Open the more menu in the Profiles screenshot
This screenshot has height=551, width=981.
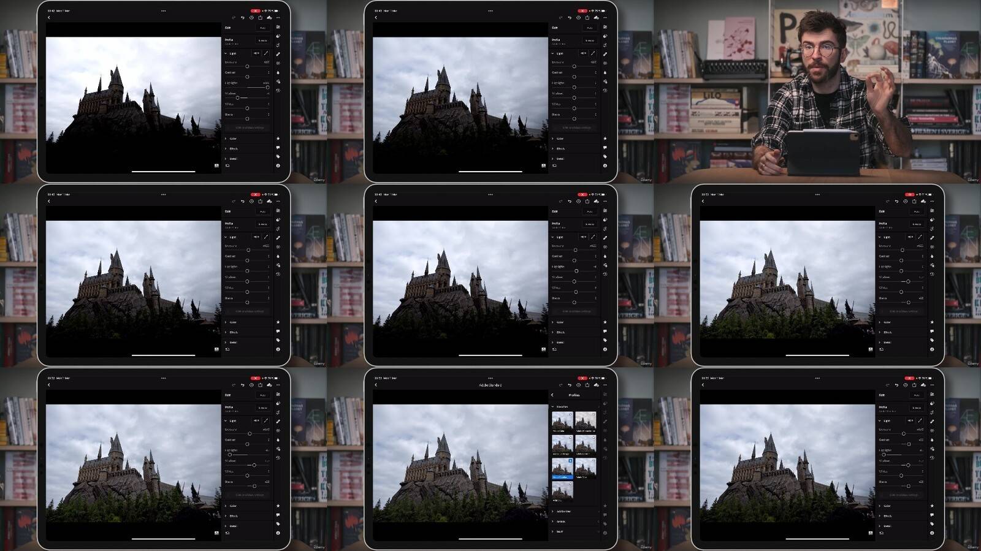click(605, 385)
